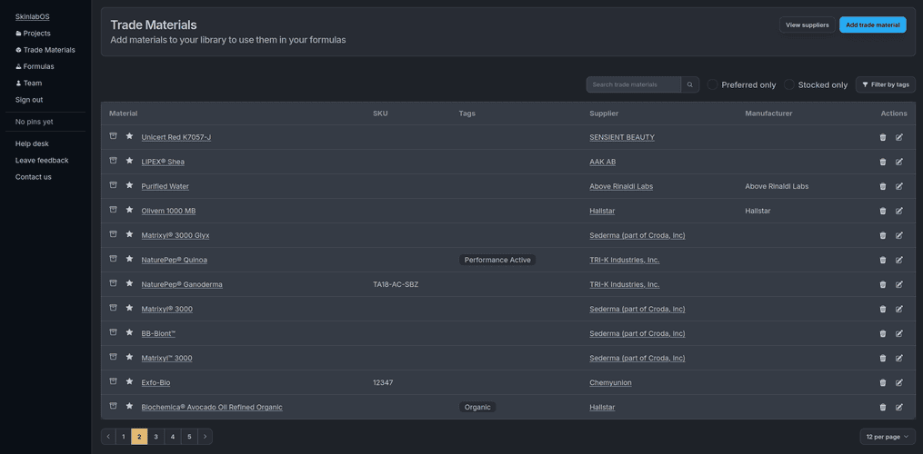Click the edit icon for LIPEX® Shea

tap(899, 162)
